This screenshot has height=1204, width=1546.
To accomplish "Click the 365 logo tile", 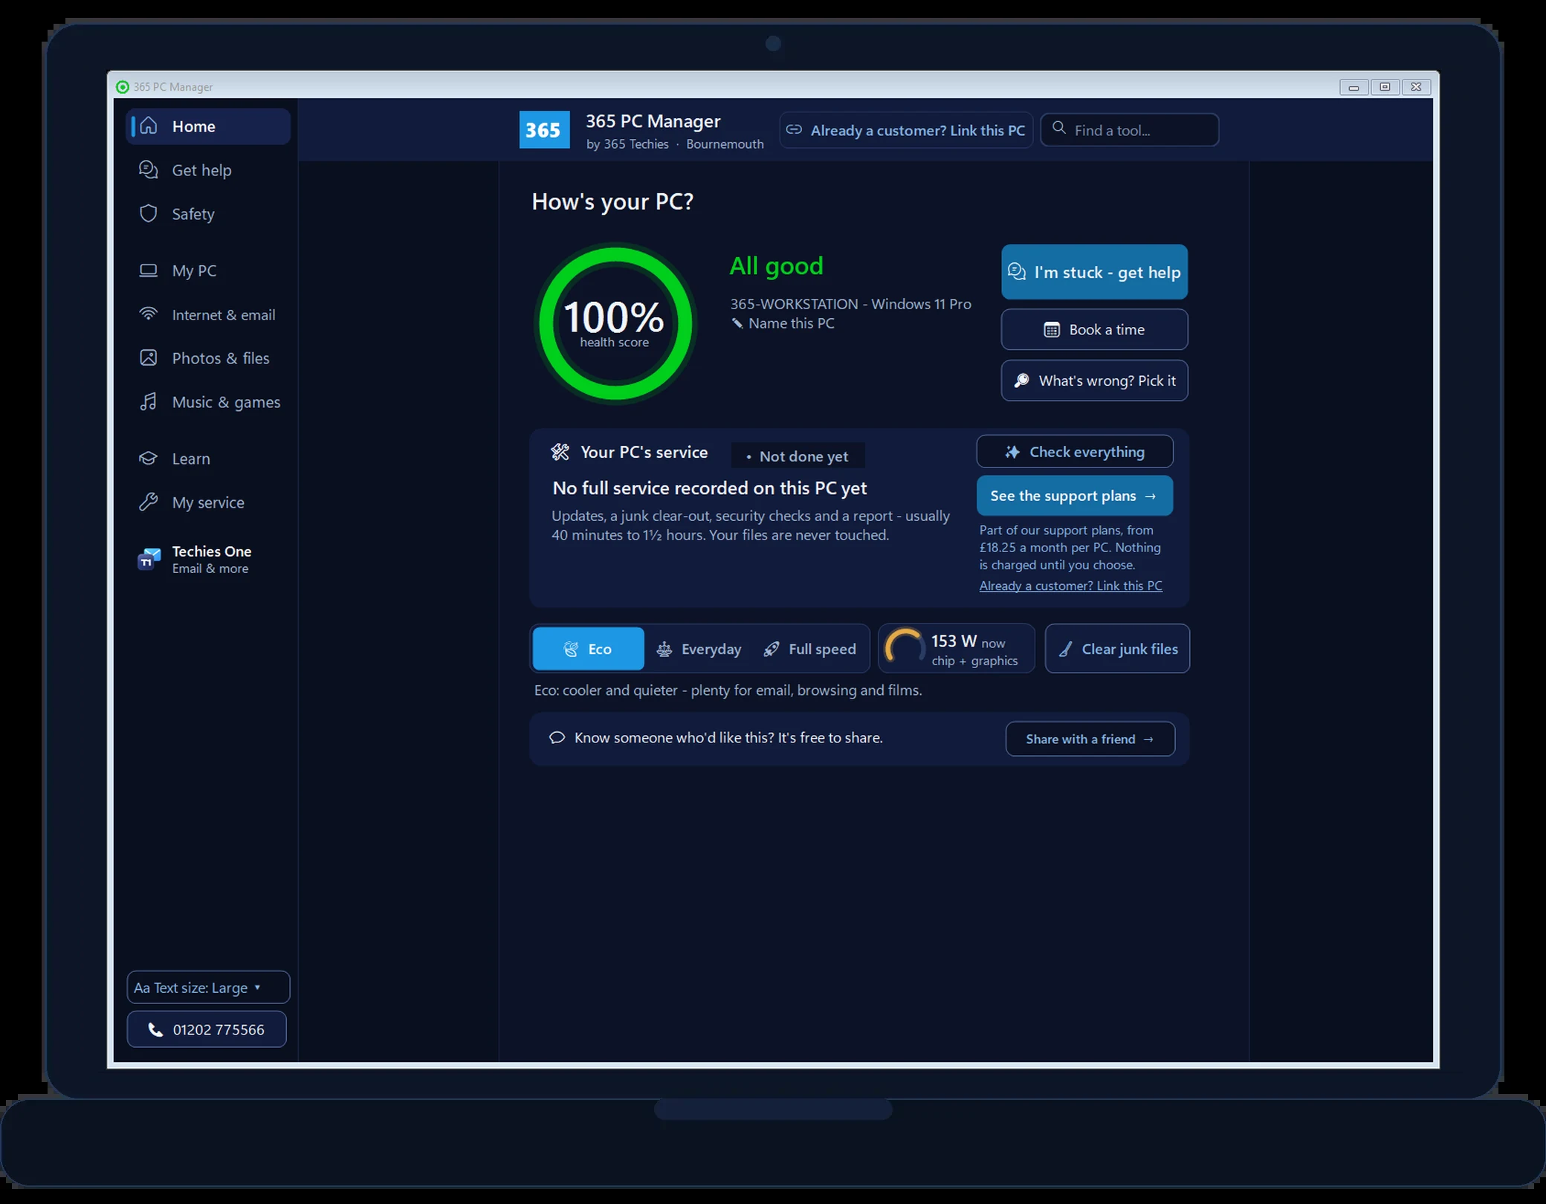I will [544, 130].
